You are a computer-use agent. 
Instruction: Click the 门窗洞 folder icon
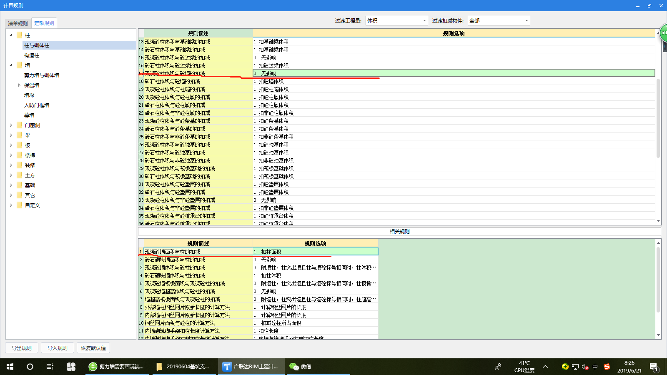click(19, 125)
